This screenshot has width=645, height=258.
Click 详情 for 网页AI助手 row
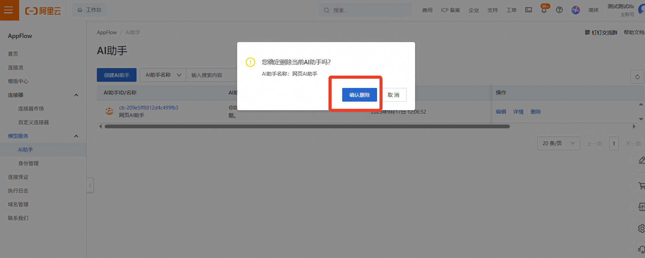[x=518, y=112]
